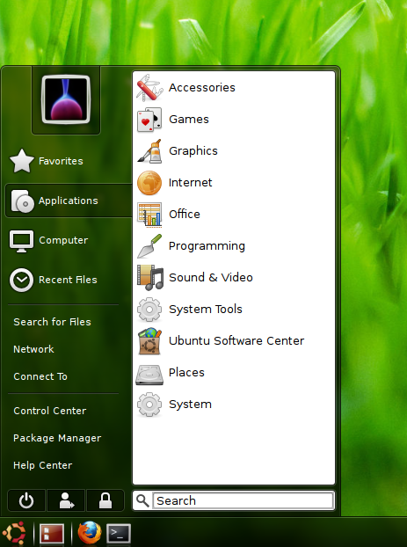
Task: Click the Favorites star icon
Action: tap(22, 161)
